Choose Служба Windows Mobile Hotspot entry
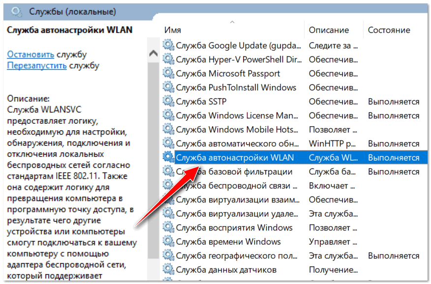 238,130
